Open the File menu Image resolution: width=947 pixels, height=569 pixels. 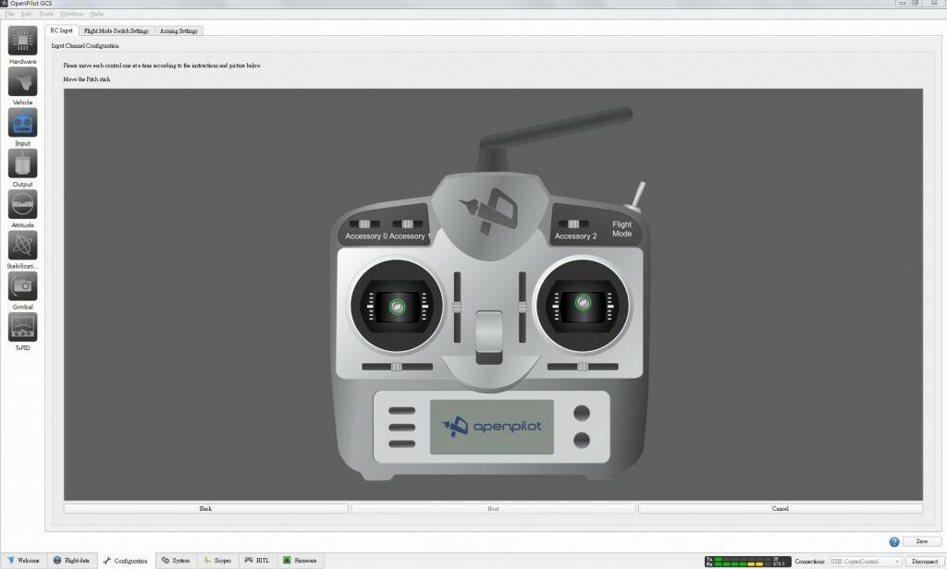click(9, 14)
